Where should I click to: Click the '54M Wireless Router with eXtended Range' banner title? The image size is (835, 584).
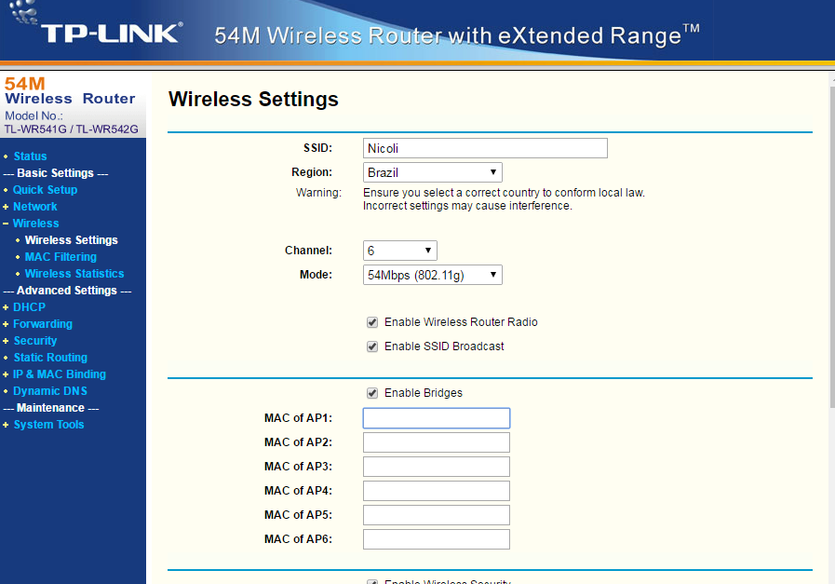point(457,35)
